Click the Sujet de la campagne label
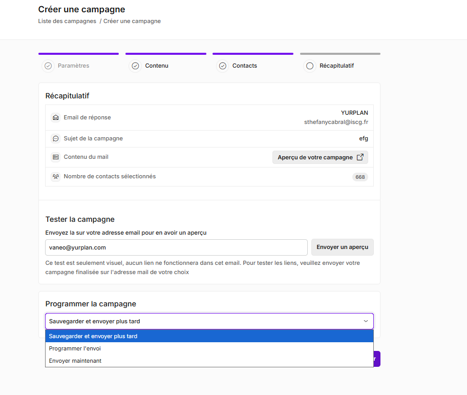Image resolution: width=467 pixels, height=395 pixels. (93, 138)
